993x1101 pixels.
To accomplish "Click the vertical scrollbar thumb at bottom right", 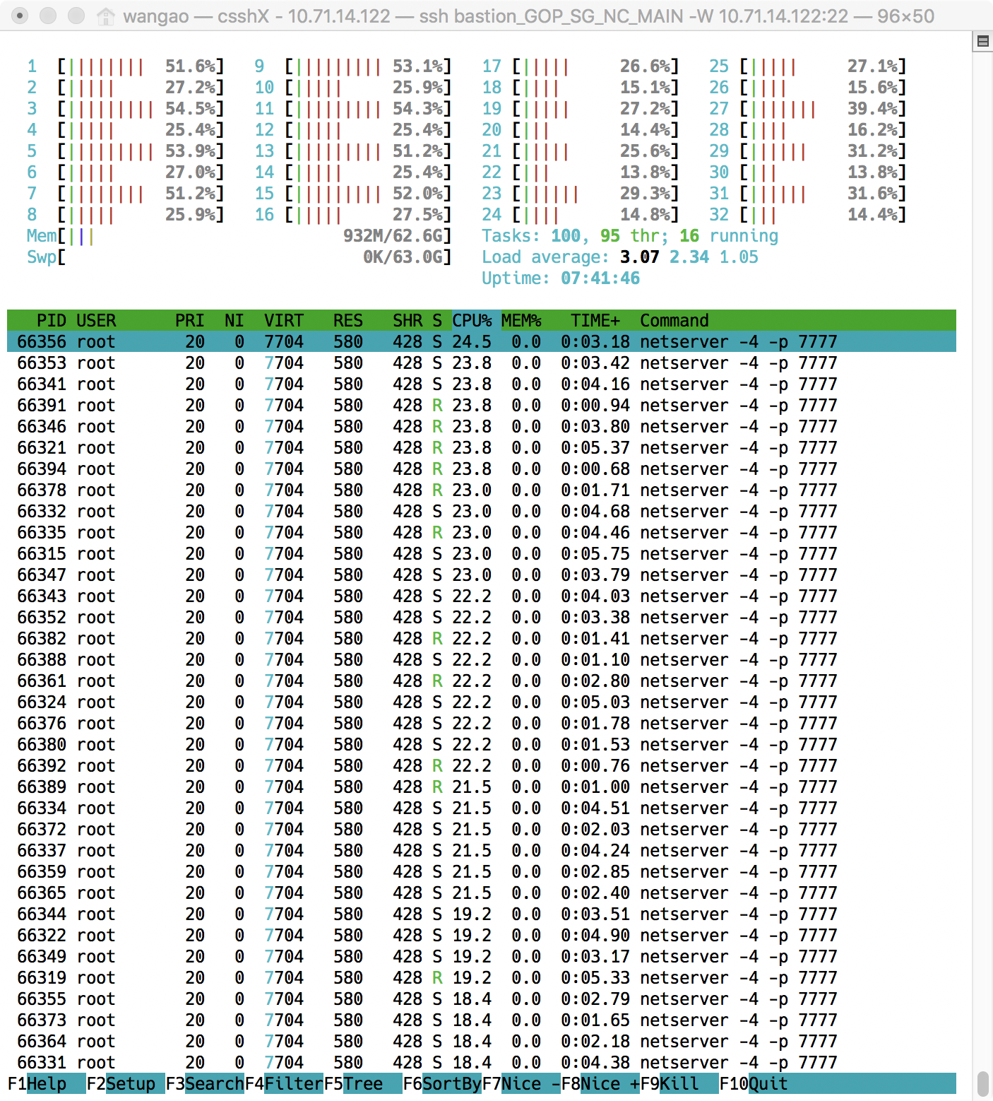I will tap(982, 1083).
